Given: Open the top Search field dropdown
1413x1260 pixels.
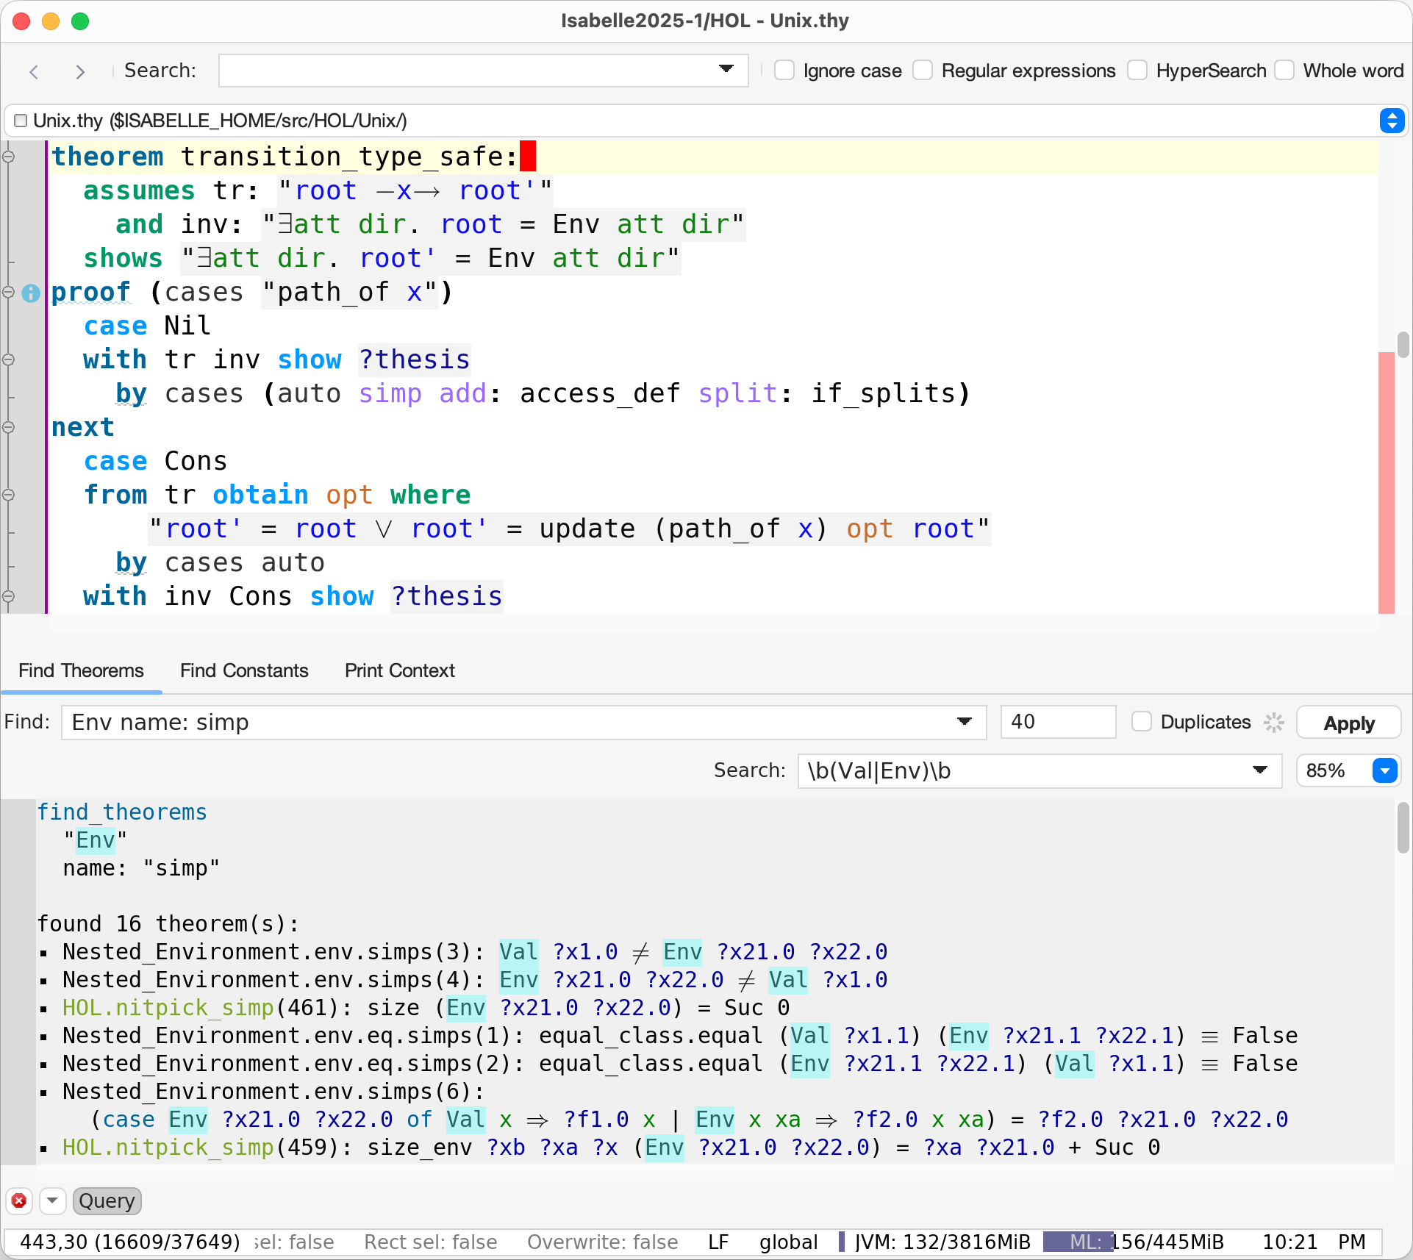Looking at the screenshot, I should 726,70.
